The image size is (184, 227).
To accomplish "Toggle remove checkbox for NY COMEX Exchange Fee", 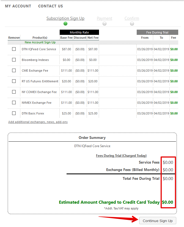I will coord(14,92).
